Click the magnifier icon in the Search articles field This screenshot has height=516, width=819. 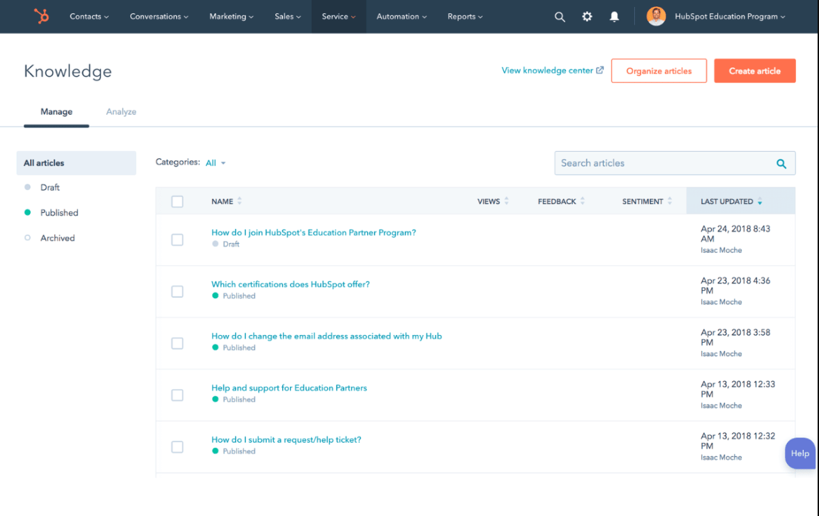(x=781, y=163)
